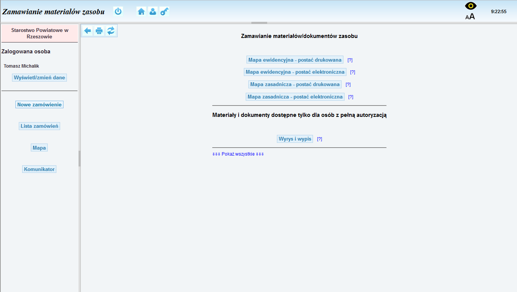The image size is (517, 292).
Task: Open help [?] next to Wyrys i wypis
Action: click(319, 139)
